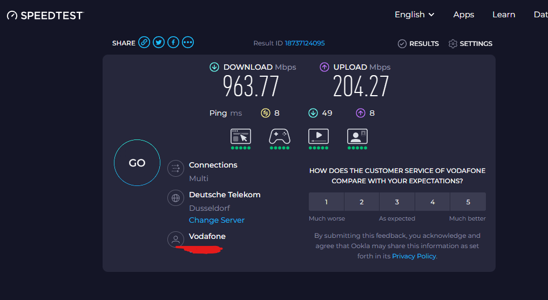
Task: Open the Apps menu
Action: pos(464,15)
